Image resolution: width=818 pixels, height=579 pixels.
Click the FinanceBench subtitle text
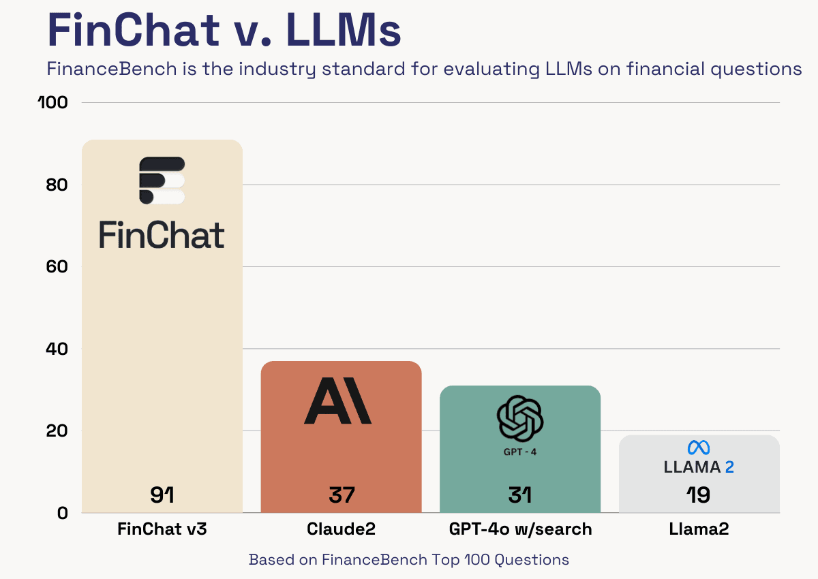coord(424,69)
